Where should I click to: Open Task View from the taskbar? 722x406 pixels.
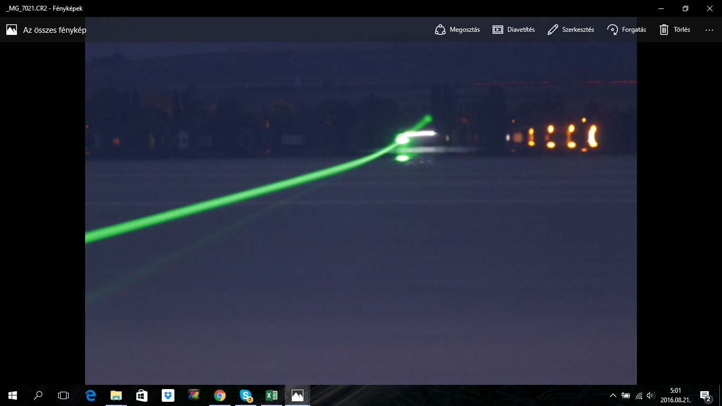point(63,395)
